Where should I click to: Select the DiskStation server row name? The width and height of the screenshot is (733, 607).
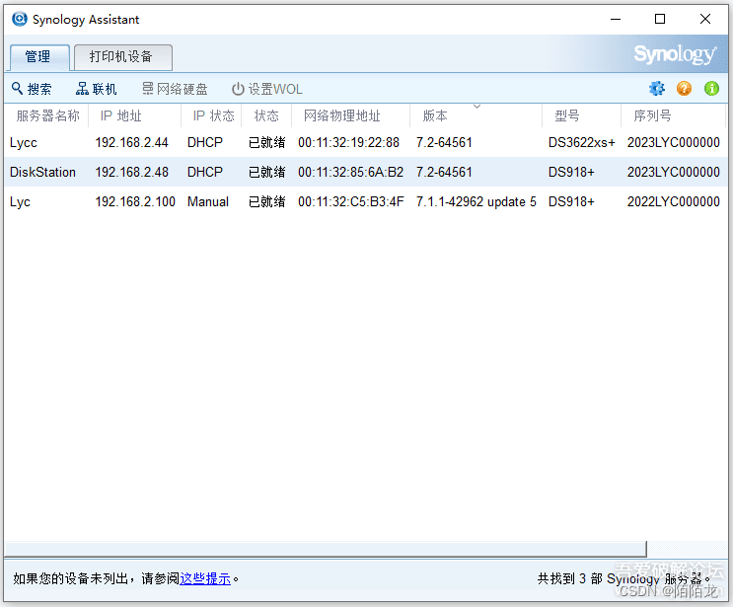[x=42, y=172]
